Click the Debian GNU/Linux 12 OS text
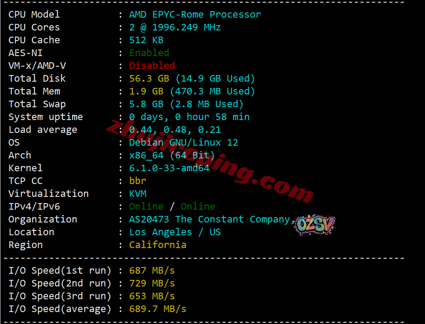The image size is (425, 324). click(184, 143)
